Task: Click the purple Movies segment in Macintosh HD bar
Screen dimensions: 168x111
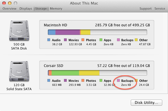Action: [x=68, y=32]
